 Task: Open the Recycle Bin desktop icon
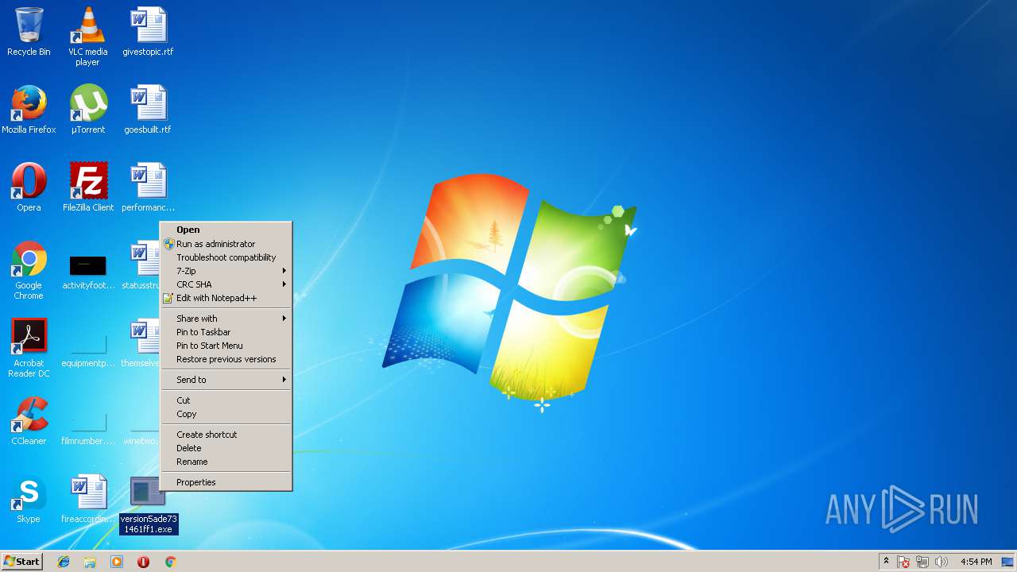tap(29, 32)
